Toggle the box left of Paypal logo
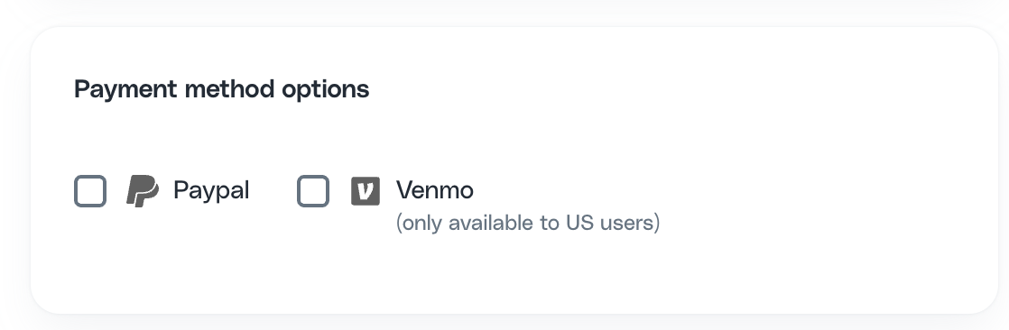This screenshot has height=330, width=1009. click(90, 191)
